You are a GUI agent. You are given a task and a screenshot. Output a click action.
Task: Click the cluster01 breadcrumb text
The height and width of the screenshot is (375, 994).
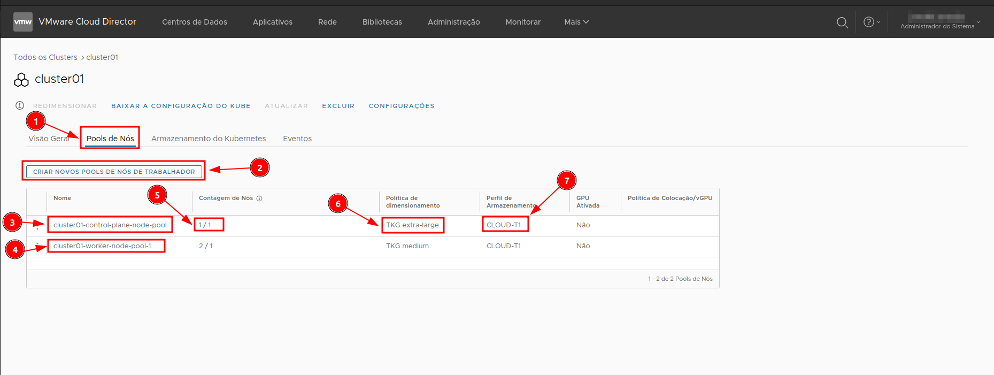click(x=102, y=57)
